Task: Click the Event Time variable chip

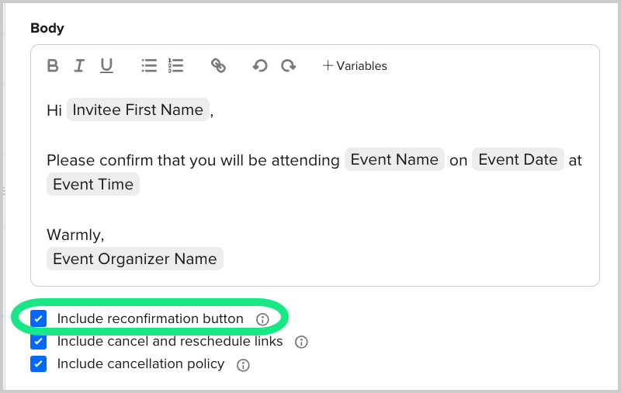Action: pyautogui.click(x=93, y=185)
